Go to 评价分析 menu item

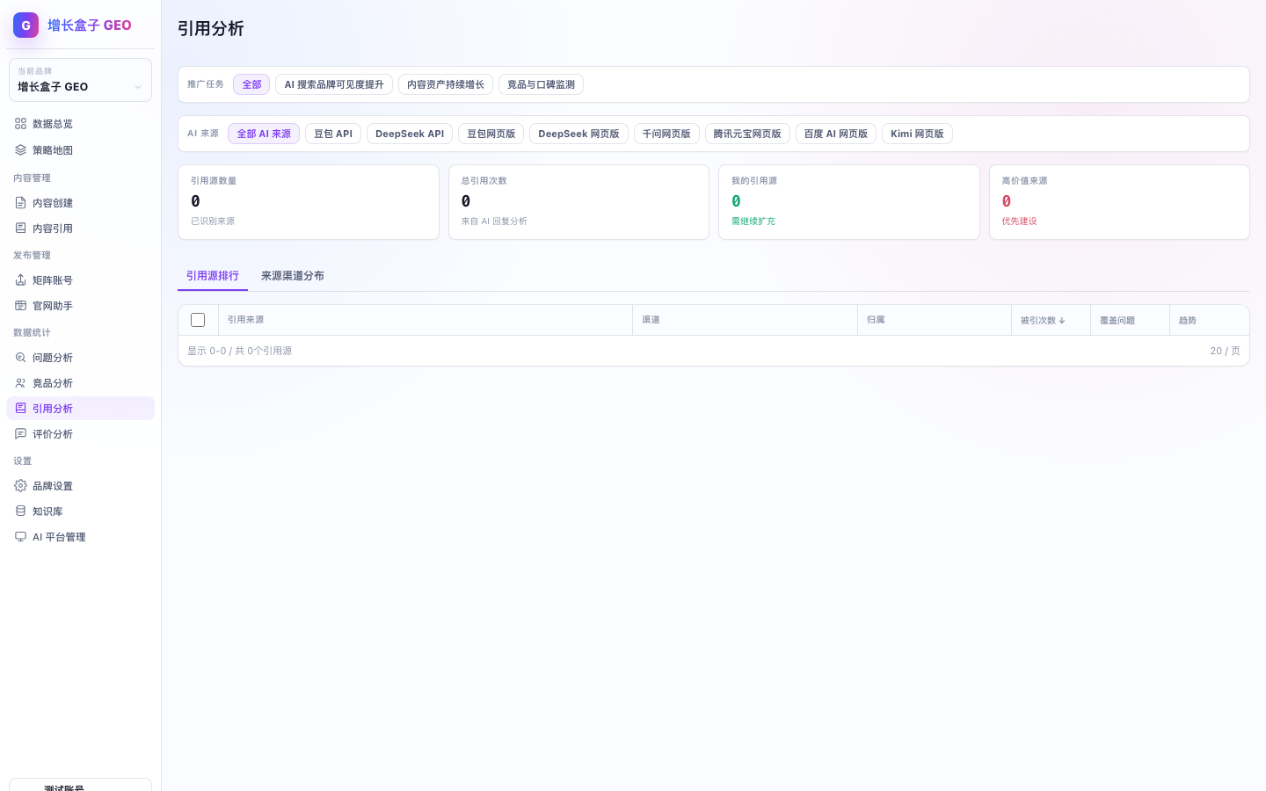point(80,434)
